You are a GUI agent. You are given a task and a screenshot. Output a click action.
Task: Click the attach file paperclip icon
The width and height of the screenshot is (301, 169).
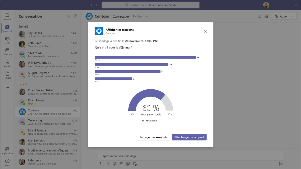108,164
